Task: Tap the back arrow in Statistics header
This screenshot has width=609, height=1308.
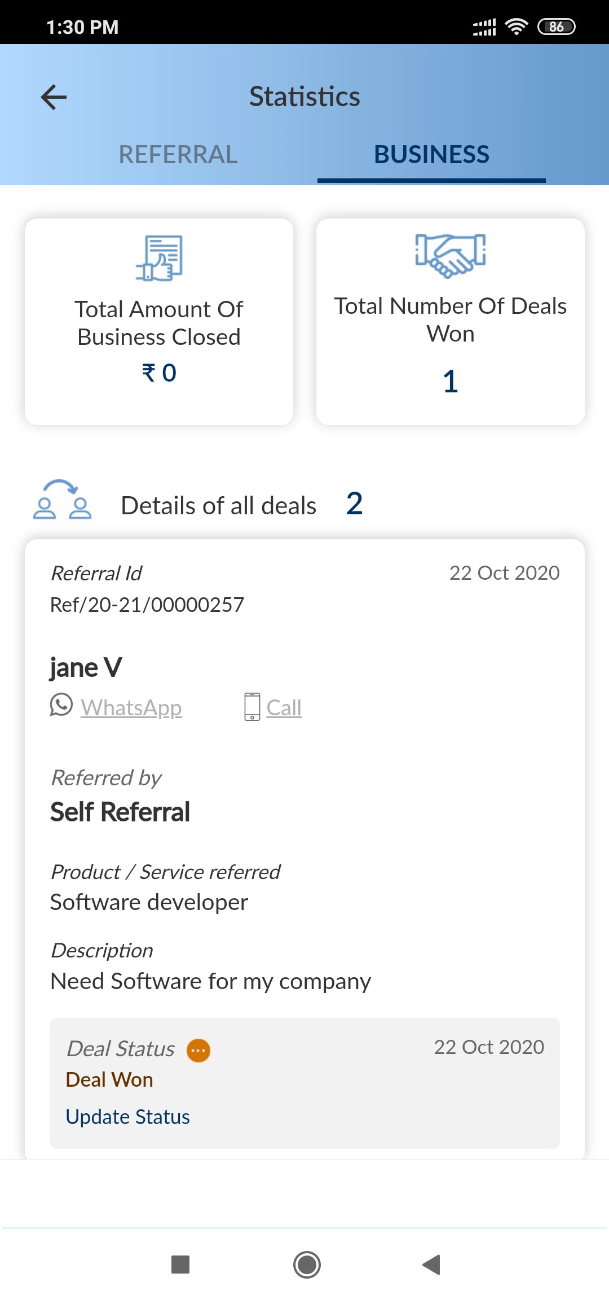Action: 54,97
